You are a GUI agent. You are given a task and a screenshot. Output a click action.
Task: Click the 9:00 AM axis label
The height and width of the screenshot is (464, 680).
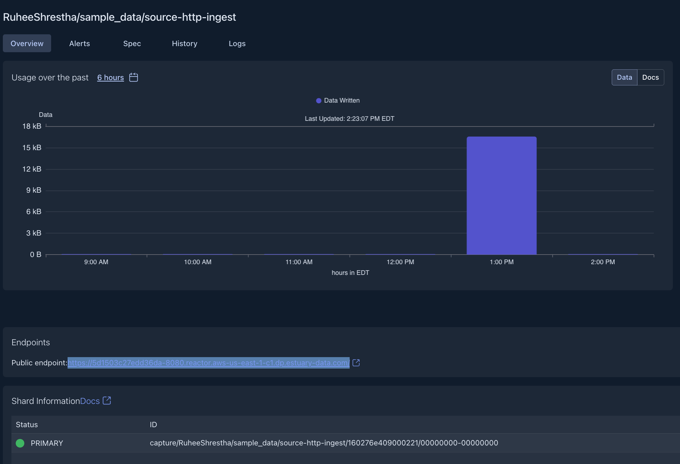(x=96, y=262)
